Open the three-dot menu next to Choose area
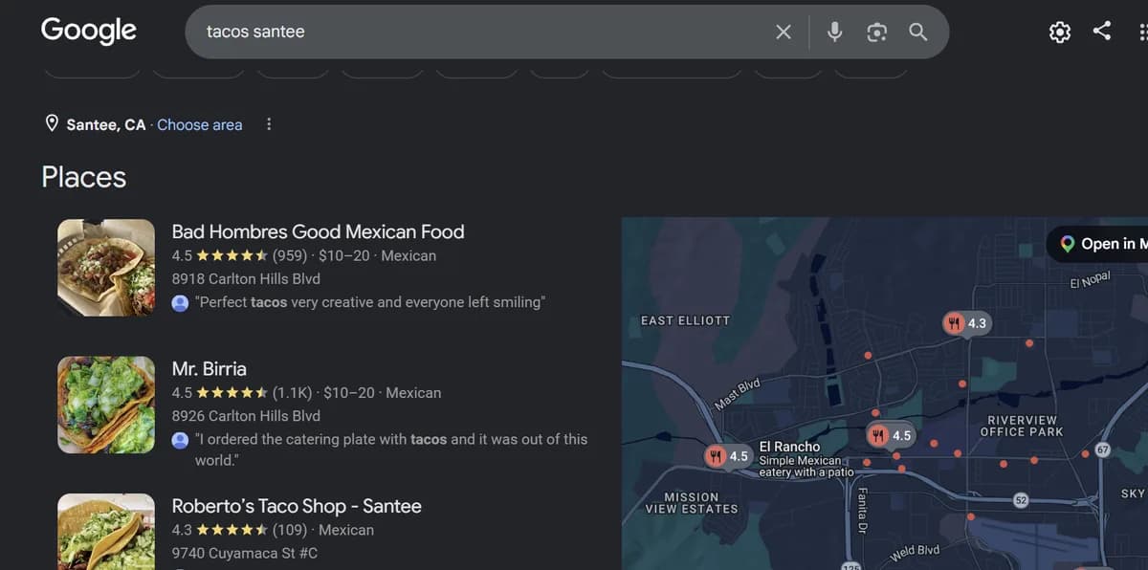Viewport: 1148px width, 570px height. click(269, 124)
